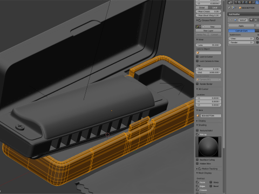Click the BOX BOTTOM cube icon in breadcrumb
Screen dimensions: 259x194
(240, 8)
